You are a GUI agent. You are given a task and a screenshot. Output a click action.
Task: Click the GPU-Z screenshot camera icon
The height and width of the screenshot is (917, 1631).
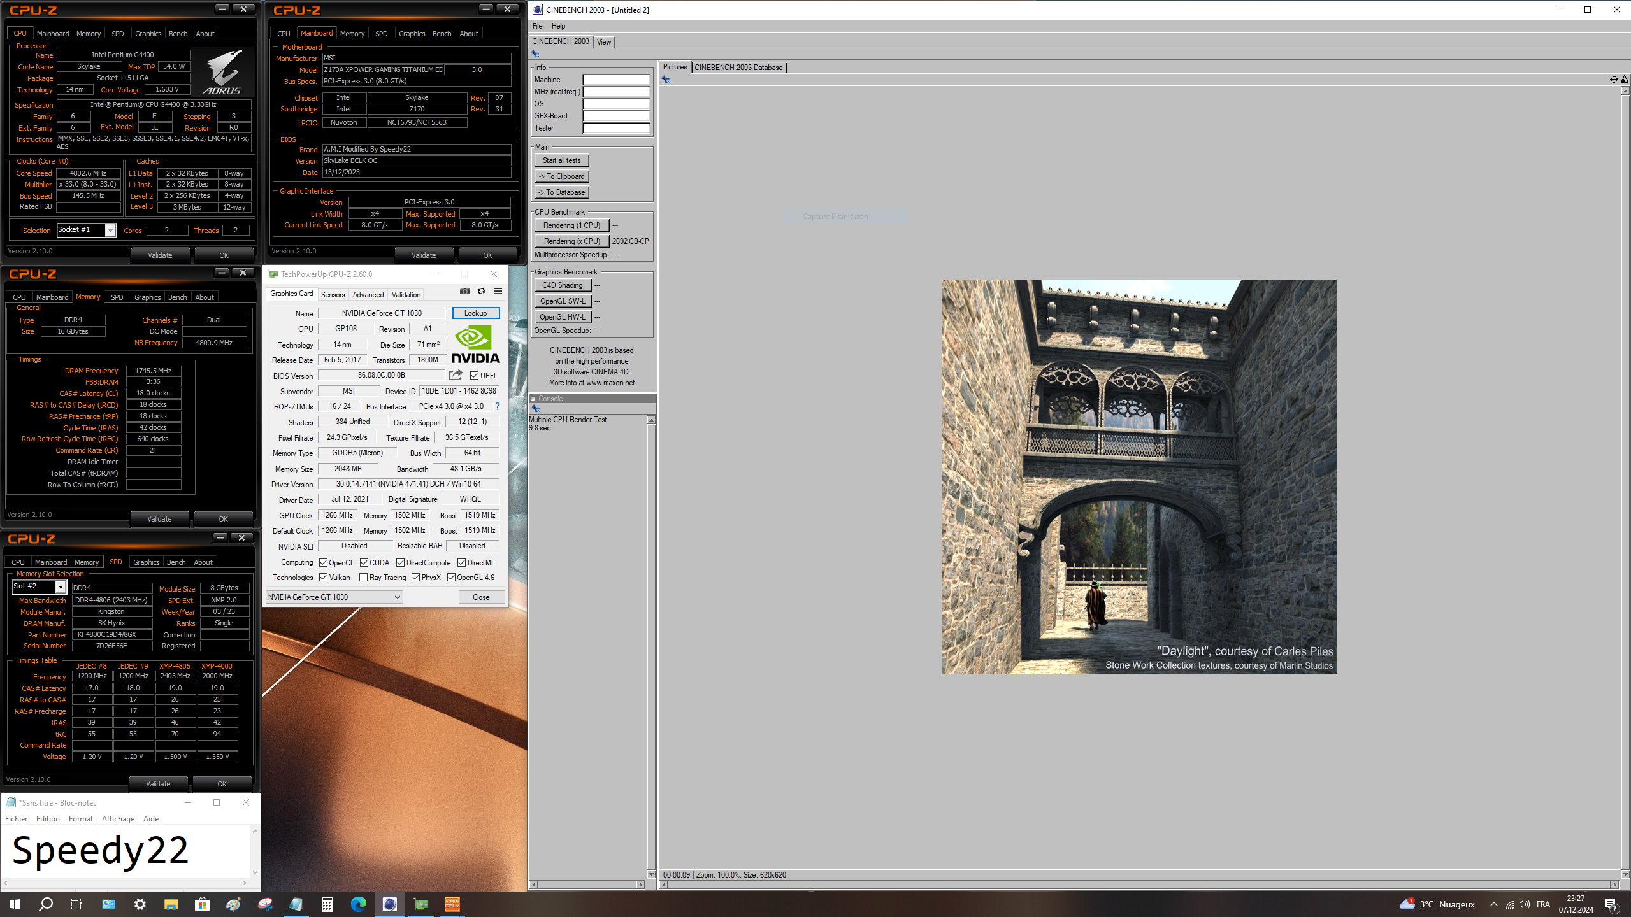tap(465, 291)
